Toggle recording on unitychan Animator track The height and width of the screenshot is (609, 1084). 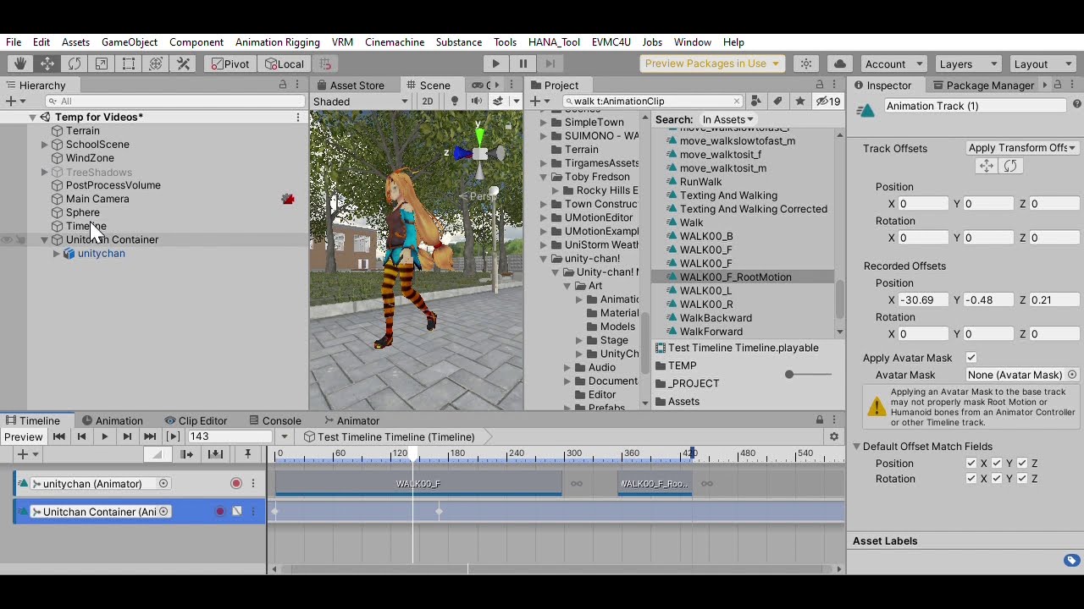(236, 484)
